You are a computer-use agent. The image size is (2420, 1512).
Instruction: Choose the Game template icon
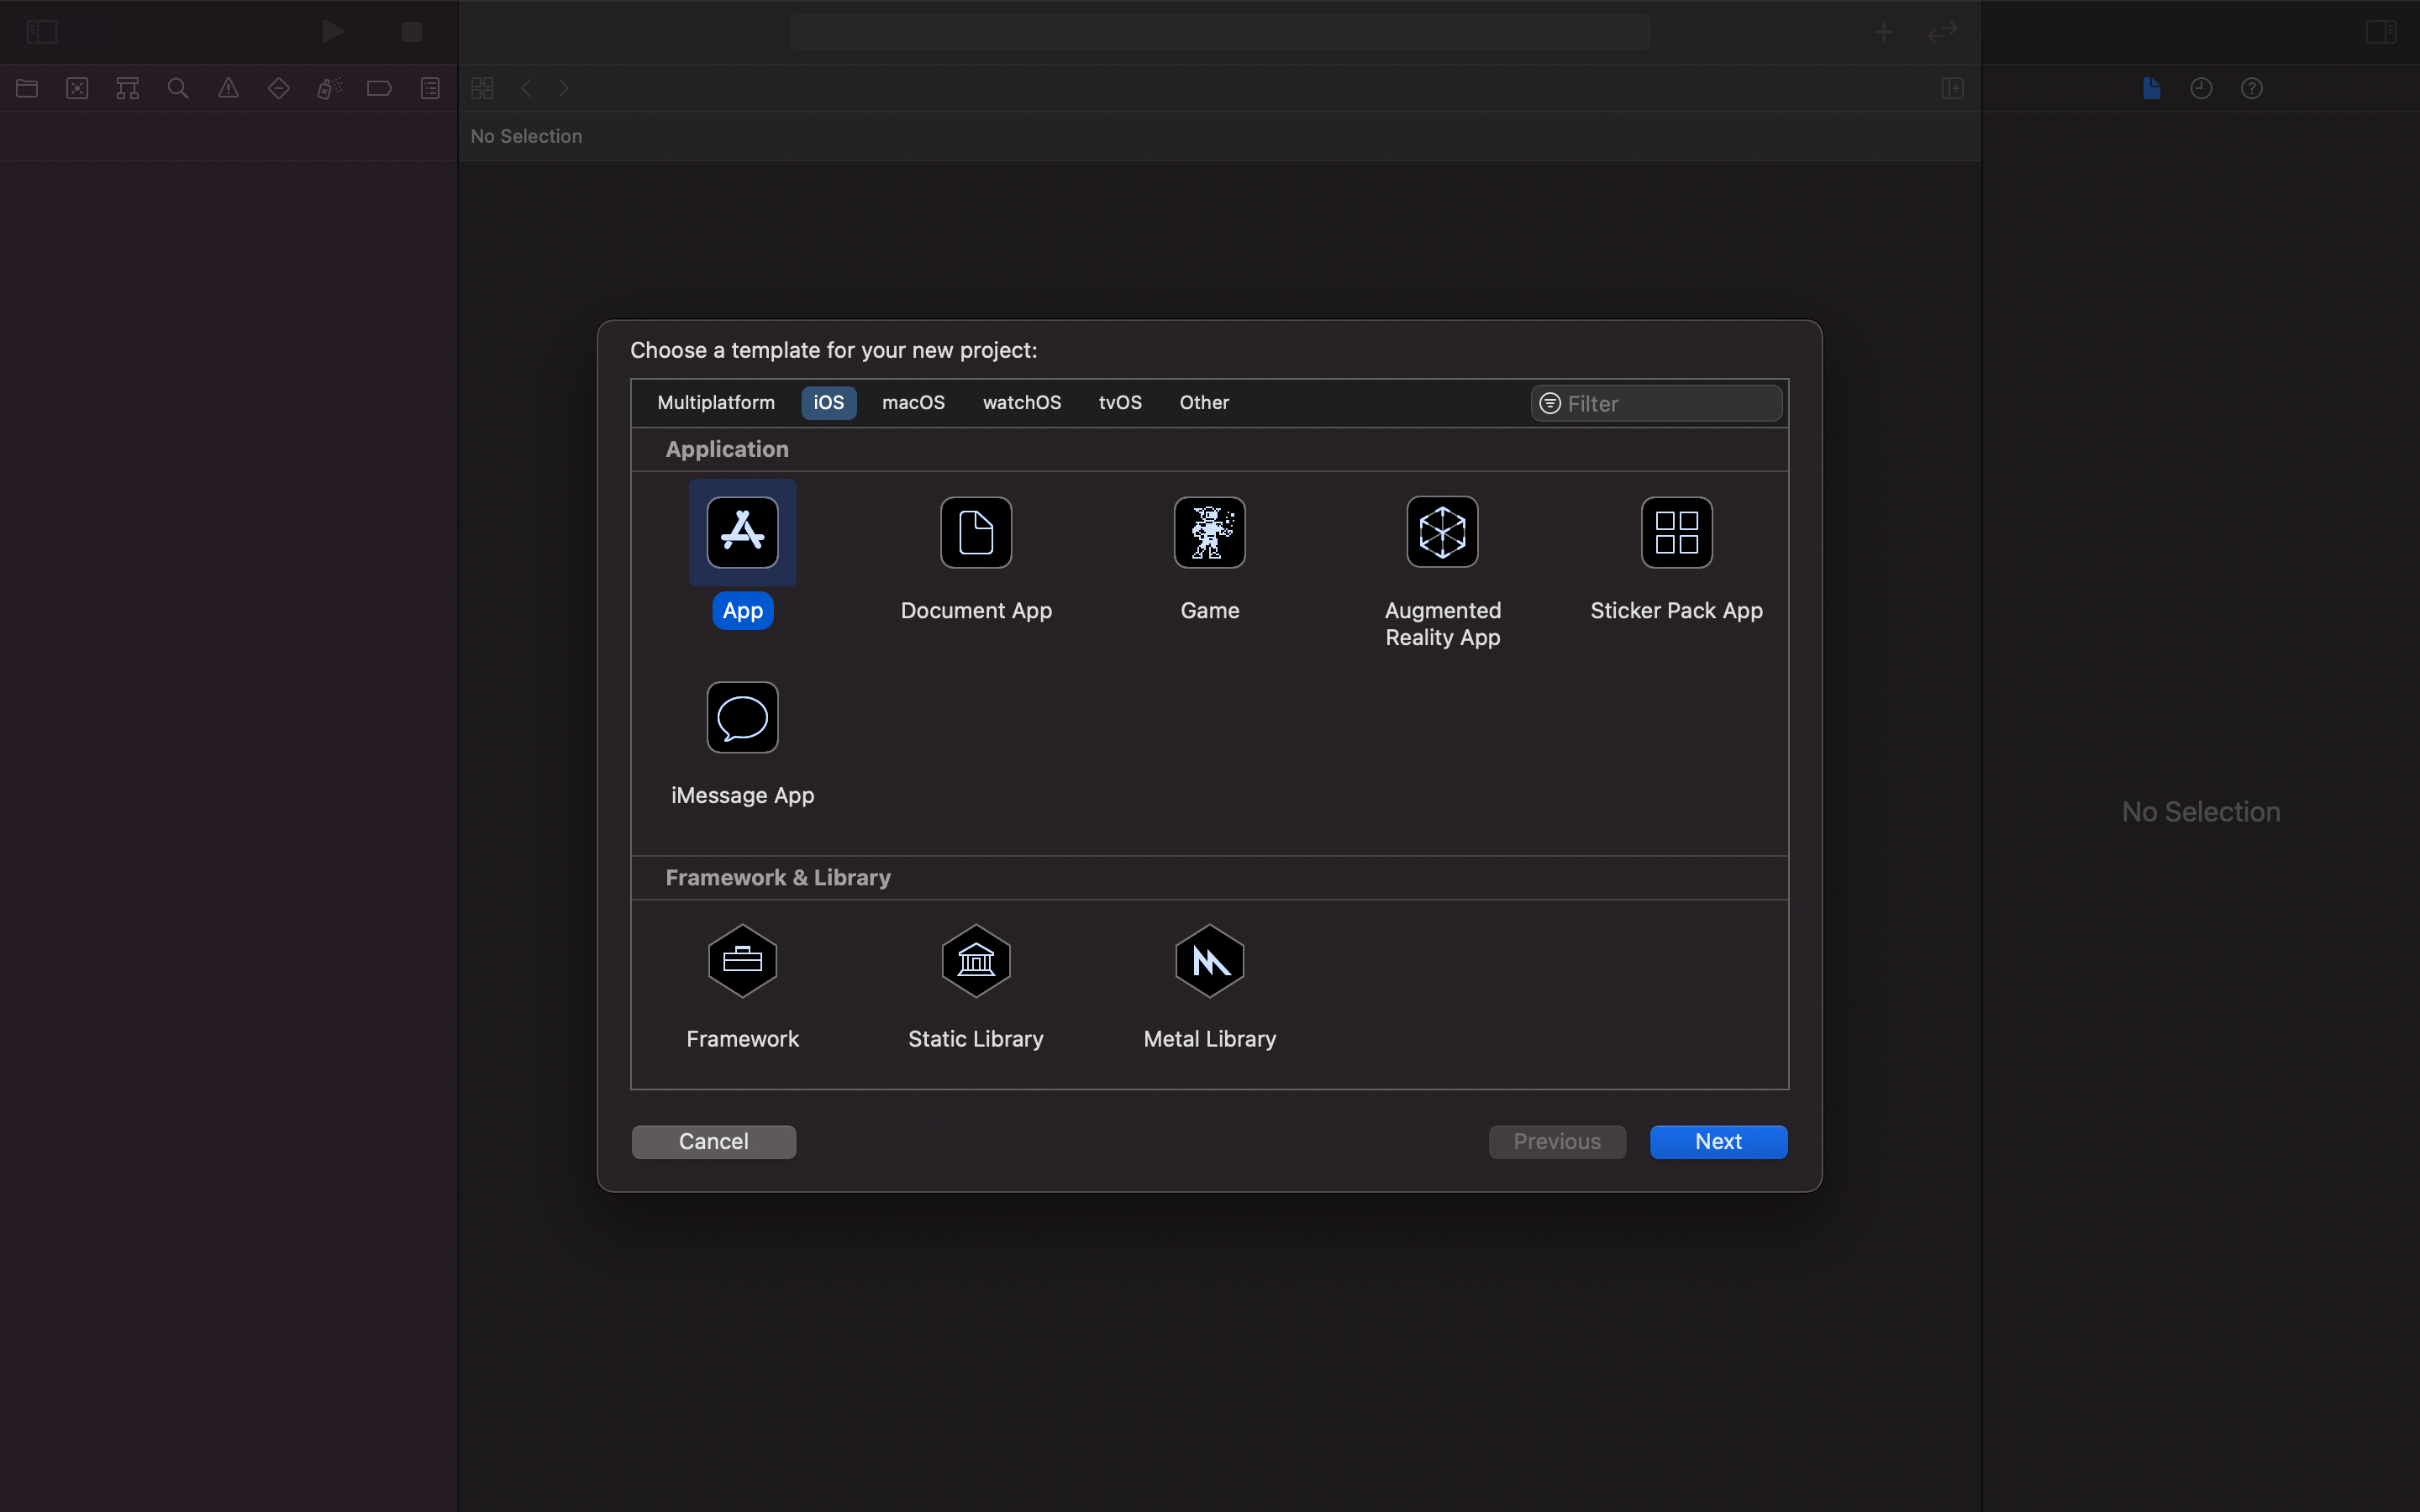point(1209,532)
